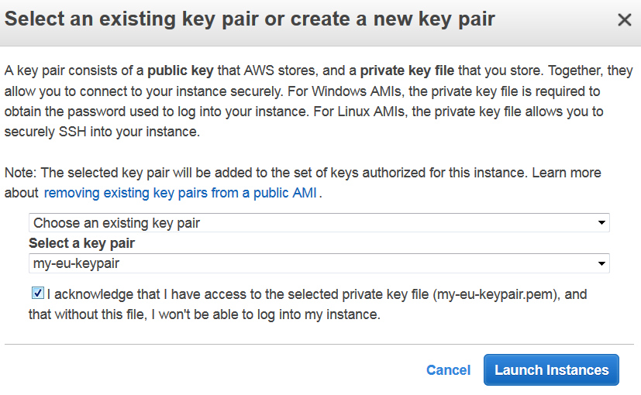This screenshot has width=641, height=395.
Task: Toggle the private key acknowledgment checkbox
Action: (37, 294)
